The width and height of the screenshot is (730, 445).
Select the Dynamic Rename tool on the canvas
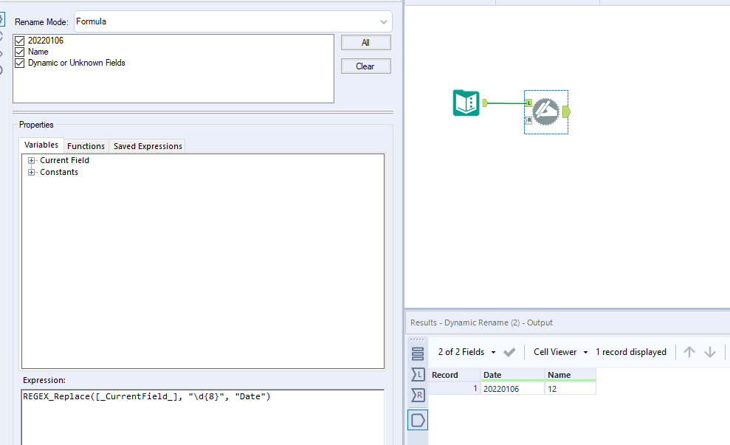point(545,111)
